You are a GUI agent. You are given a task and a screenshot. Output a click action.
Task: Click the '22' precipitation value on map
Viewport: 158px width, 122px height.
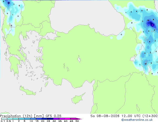pos(9,3)
